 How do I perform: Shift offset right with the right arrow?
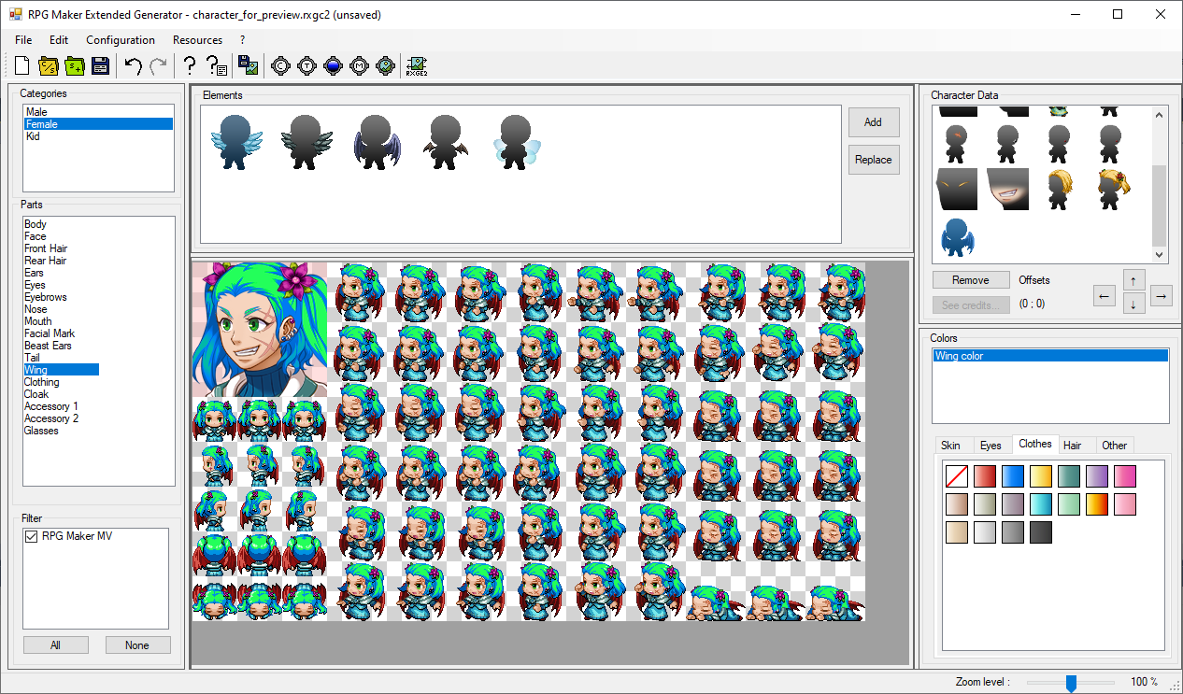click(1161, 296)
